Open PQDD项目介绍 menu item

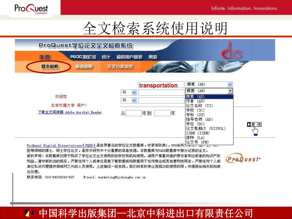tap(83, 57)
